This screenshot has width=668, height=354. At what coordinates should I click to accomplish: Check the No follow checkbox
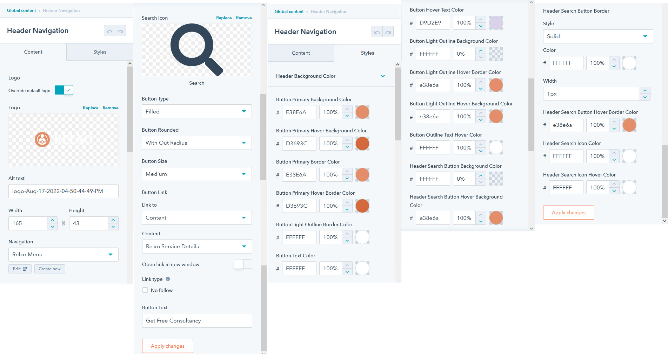coord(145,290)
